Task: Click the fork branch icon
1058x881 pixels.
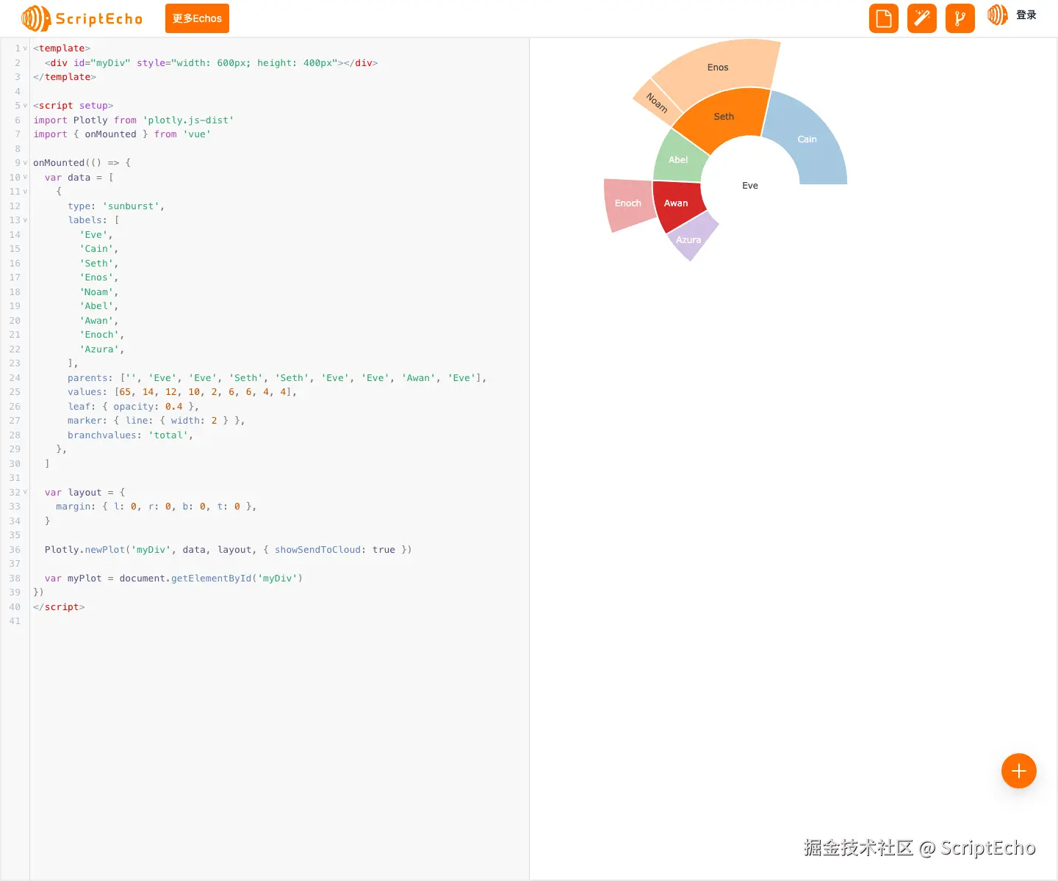Action: coord(960,18)
